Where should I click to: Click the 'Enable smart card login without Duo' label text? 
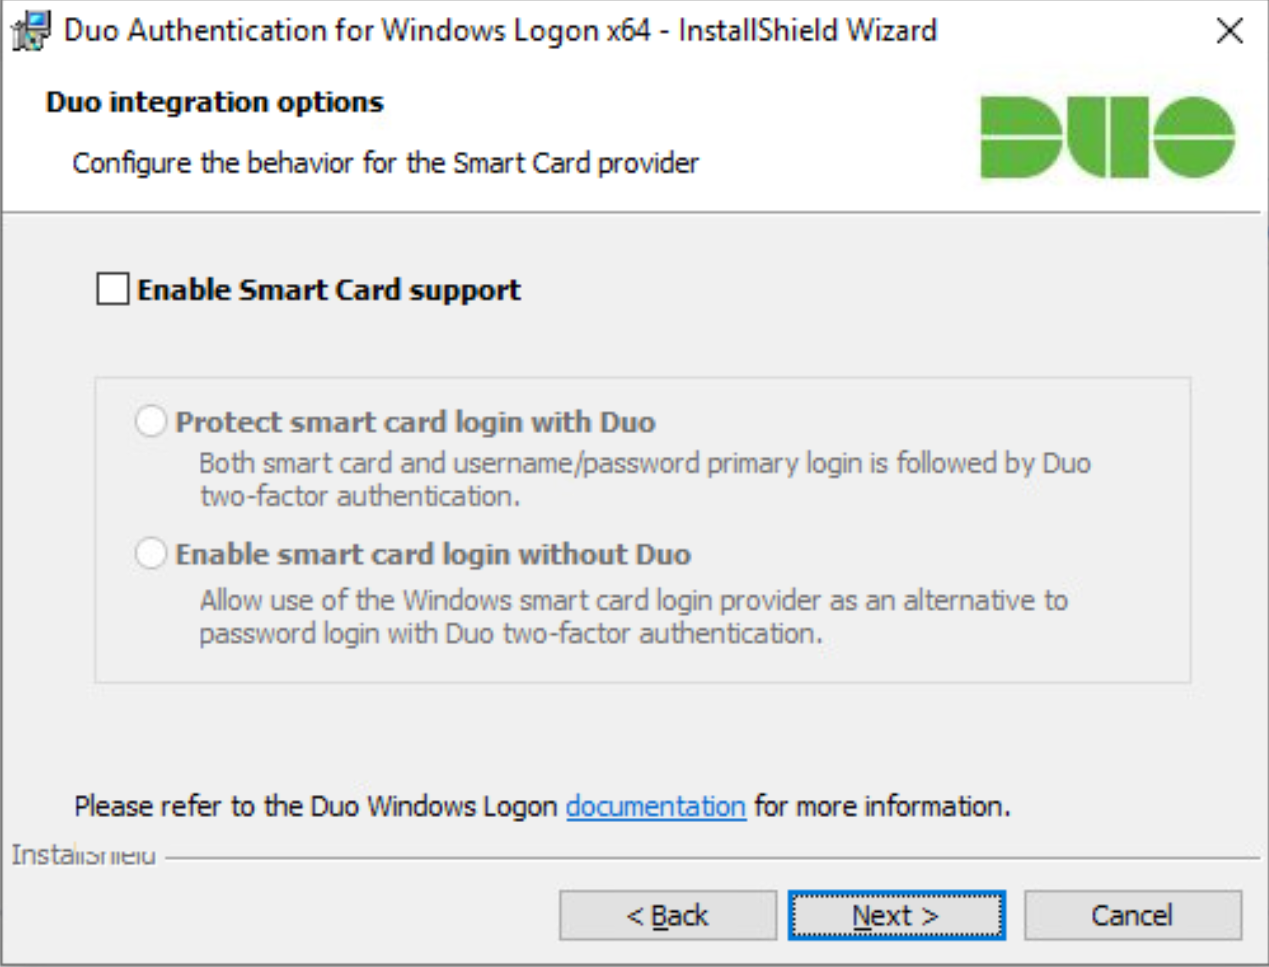click(433, 554)
